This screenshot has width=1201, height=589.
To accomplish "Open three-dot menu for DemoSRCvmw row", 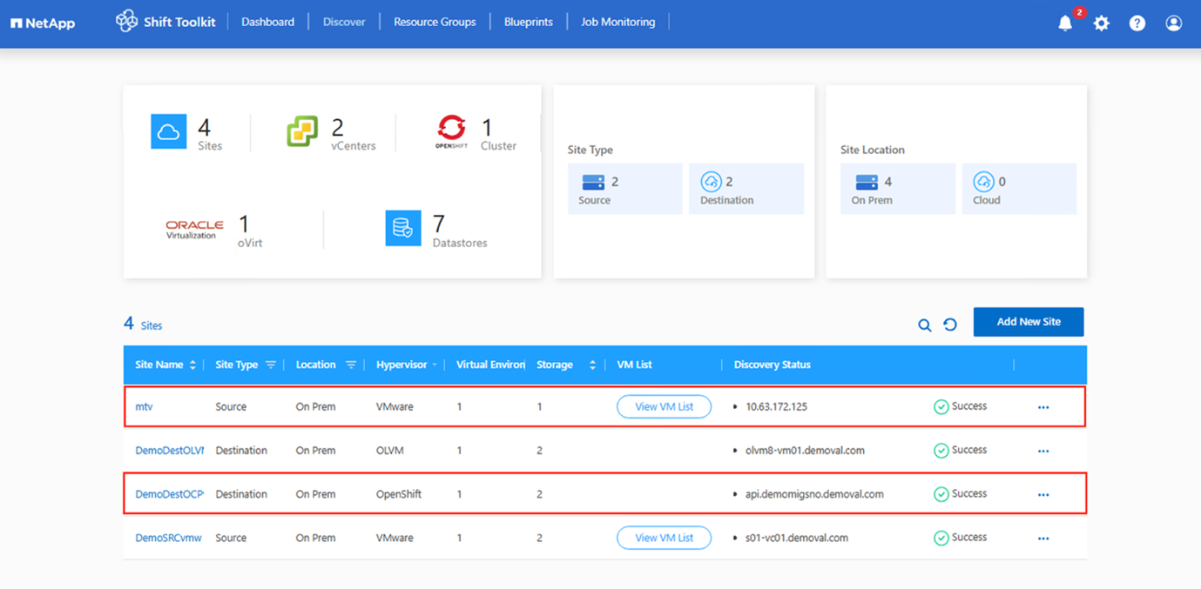I will pos(1043,539).
